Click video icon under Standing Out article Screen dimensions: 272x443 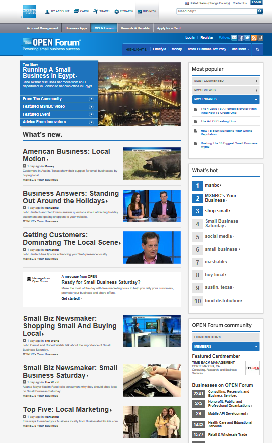(24, 207)
